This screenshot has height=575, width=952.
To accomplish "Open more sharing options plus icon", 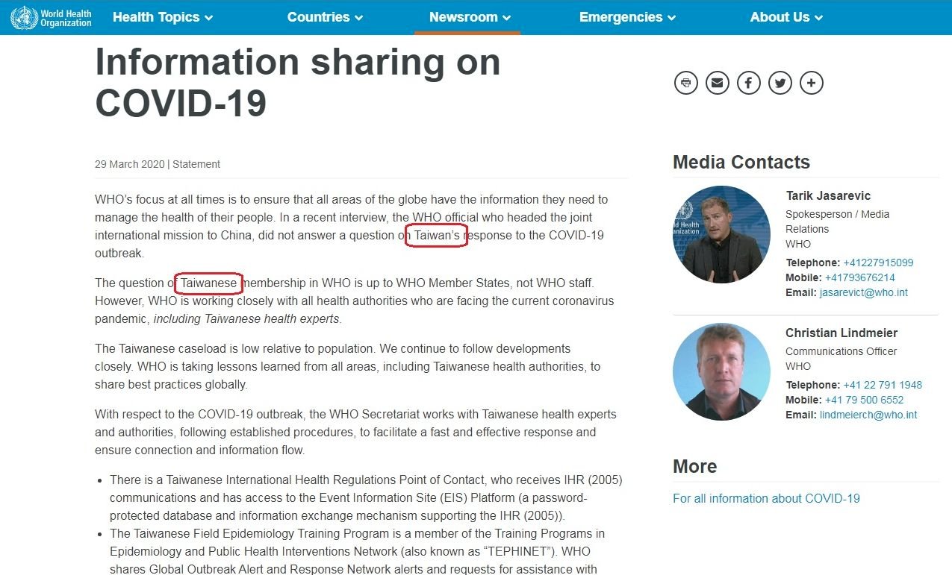I will click(x=812, y=82).
